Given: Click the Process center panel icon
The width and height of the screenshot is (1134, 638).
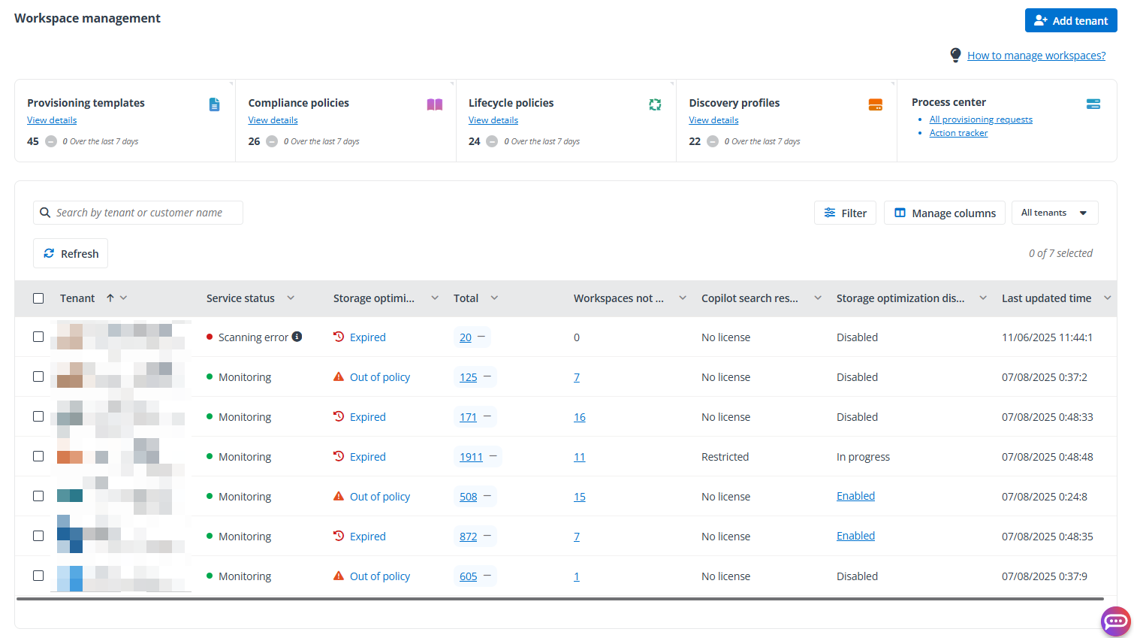Looking at the screenshot, I should [x=1093, y=103].
